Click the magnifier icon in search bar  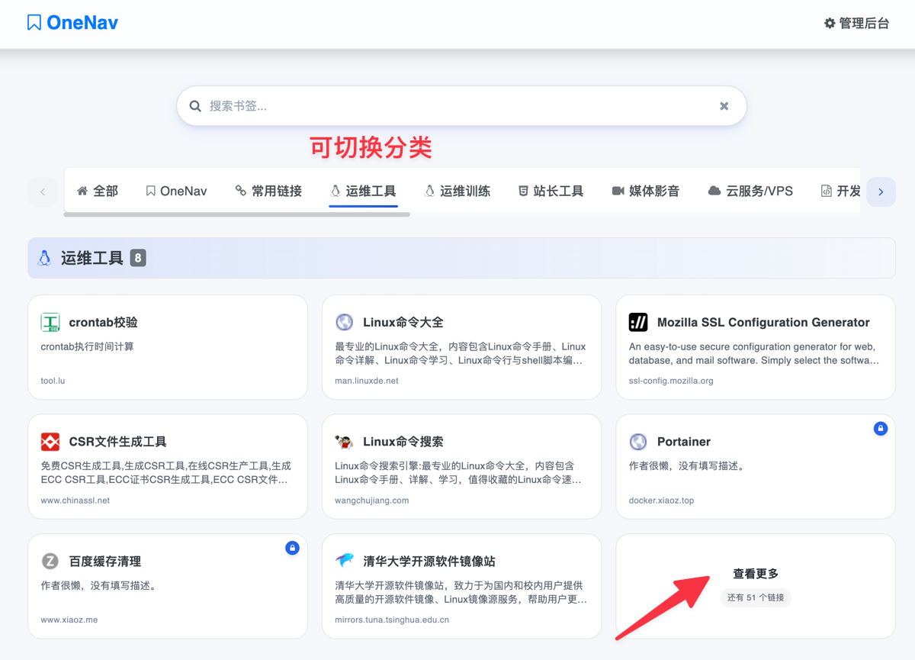tap(195, 106)
